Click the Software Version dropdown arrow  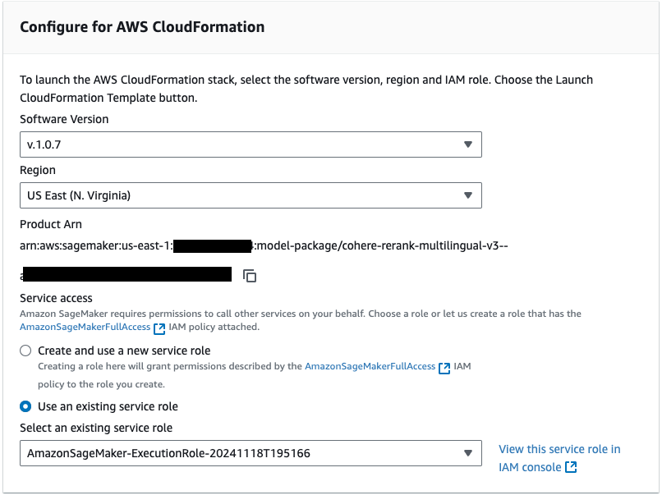[468, 144]
